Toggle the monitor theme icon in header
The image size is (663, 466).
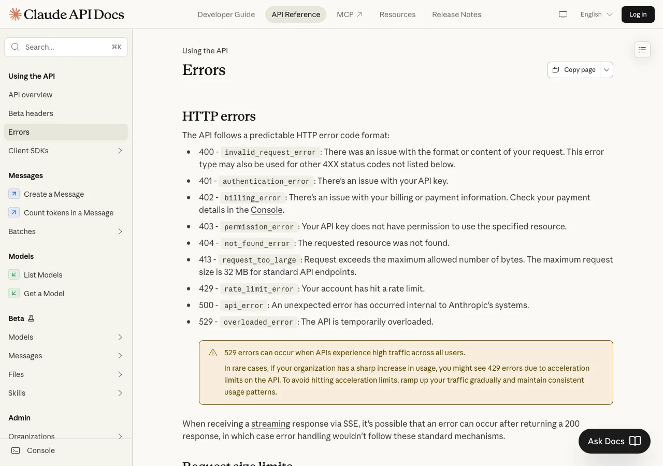(563, 14)
